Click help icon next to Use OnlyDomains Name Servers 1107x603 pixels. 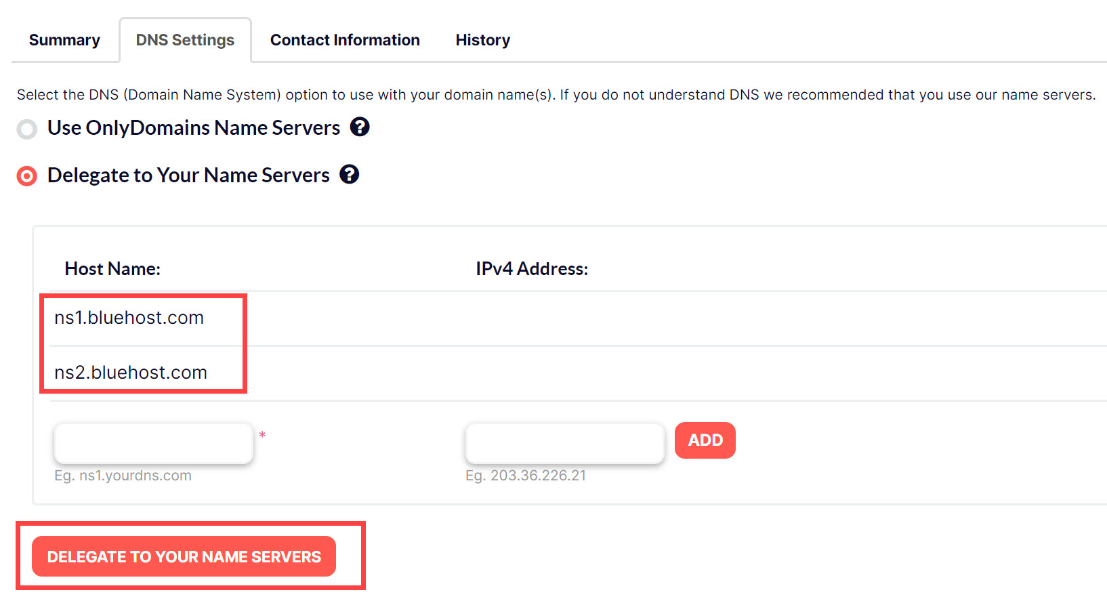tap(360, 127)
